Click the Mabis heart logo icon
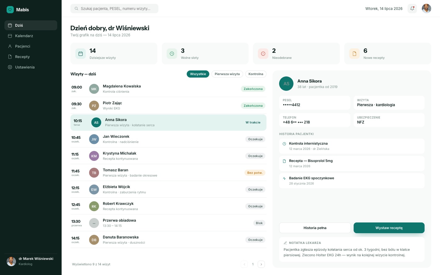Image resolution: width=440 pixels, height=275 pixels. coord(10,10)
